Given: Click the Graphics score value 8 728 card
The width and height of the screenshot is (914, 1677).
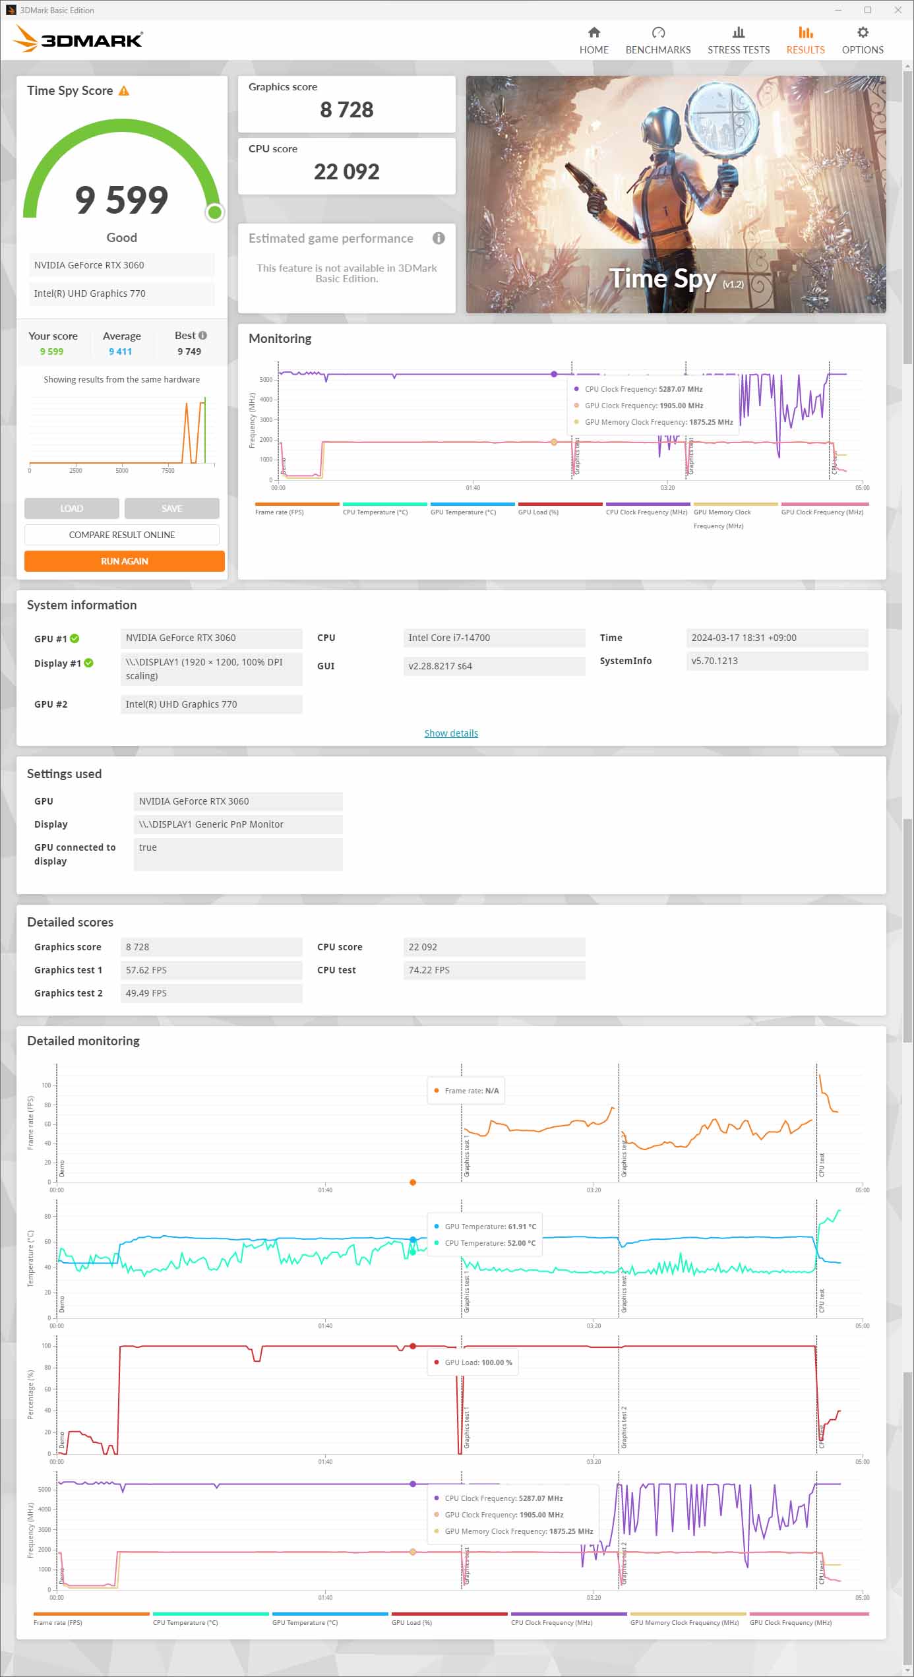Looking at the screenshot, I should pos(347,104).
